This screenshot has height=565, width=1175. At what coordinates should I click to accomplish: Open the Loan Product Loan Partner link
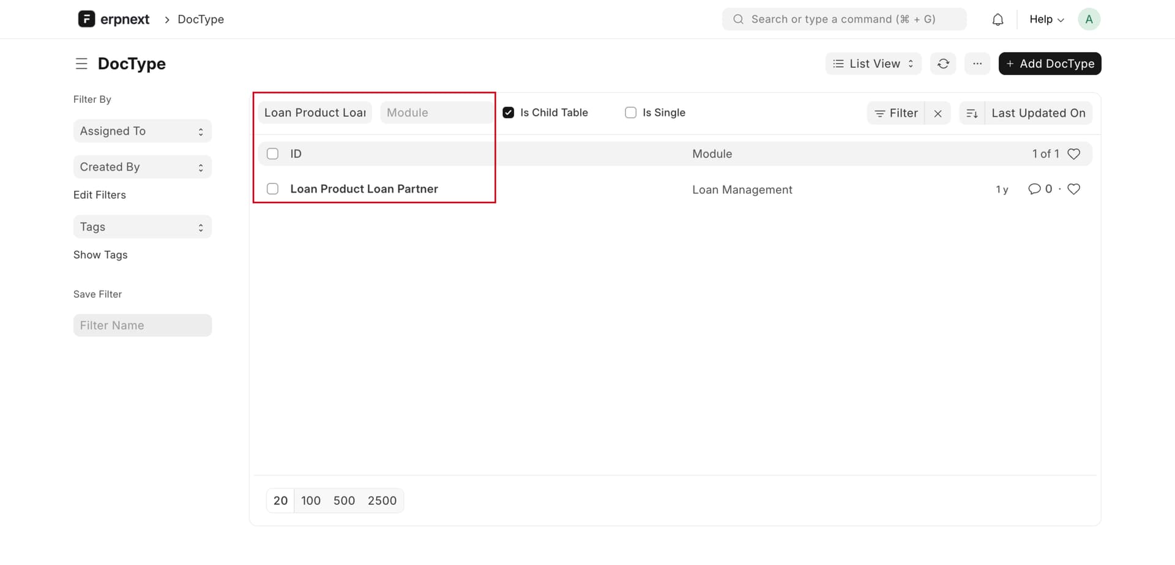tap(364, 189)
